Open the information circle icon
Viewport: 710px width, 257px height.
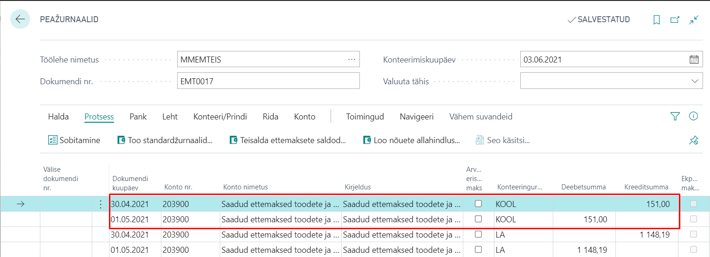tap(694, 117)
